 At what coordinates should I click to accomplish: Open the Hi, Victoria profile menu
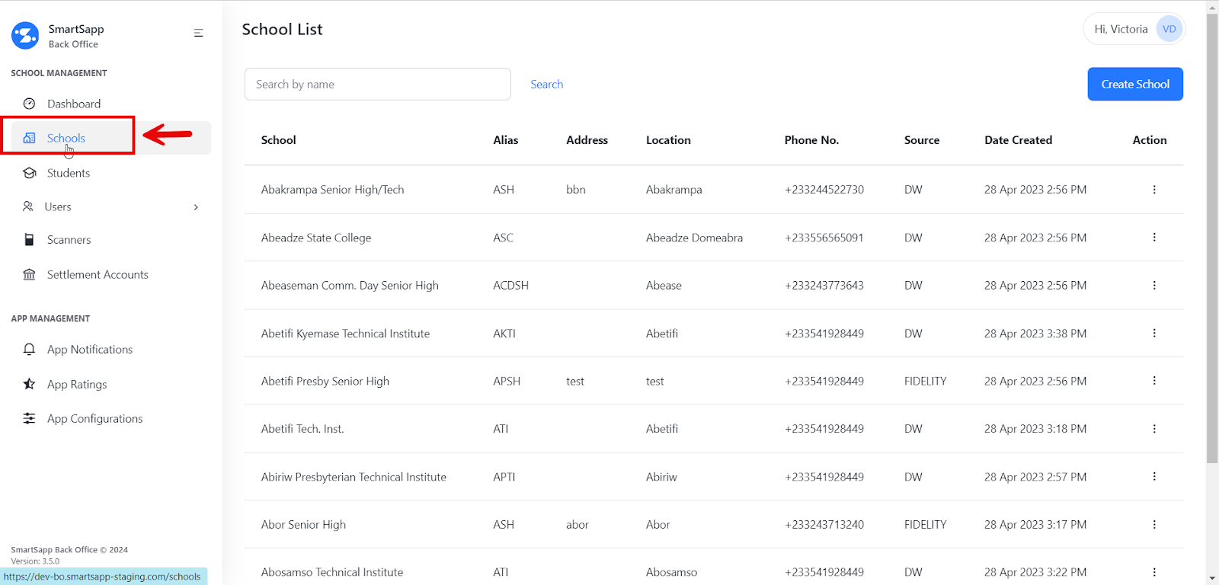1134,29
